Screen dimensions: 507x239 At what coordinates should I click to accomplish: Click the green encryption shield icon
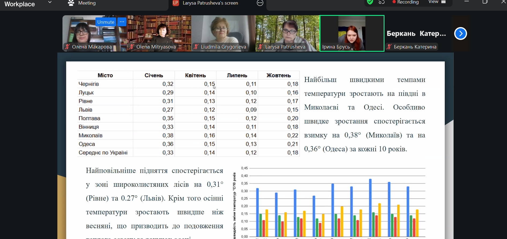coord(370,2)
